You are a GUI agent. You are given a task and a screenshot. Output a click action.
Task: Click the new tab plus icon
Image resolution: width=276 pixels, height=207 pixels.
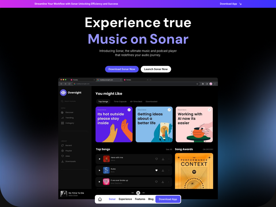151,80
